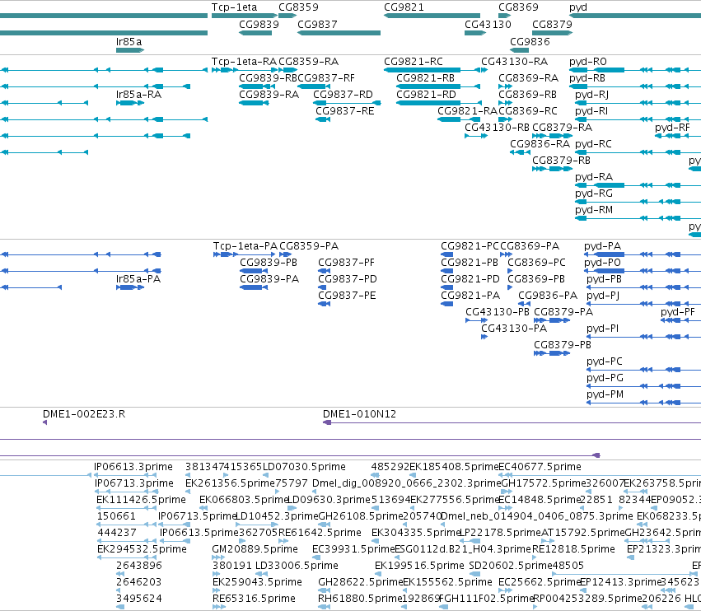Click the pyd-PM protein label
Screen dimensions: 701x611
point(605,394)
